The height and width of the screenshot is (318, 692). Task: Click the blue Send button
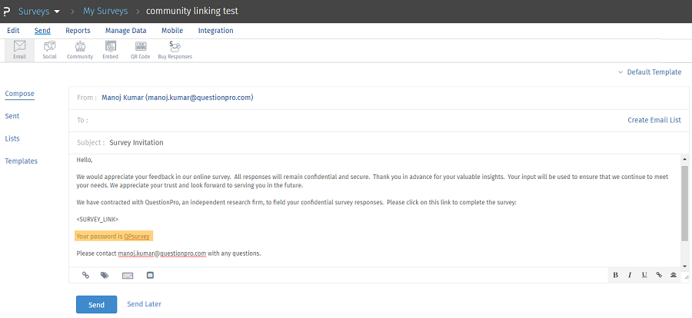[96, 304]
